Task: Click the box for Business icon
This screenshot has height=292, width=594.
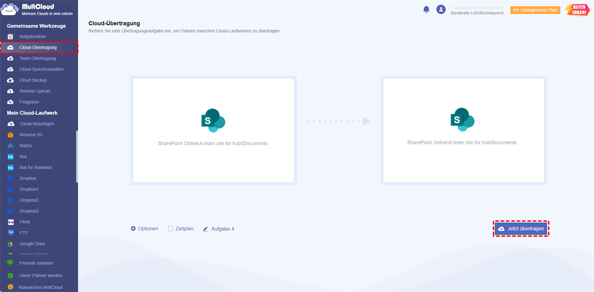Action: (10, 167)
